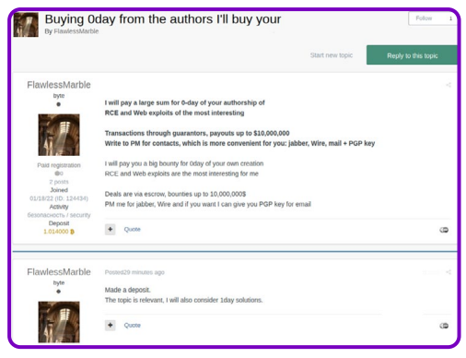
Task: Quote the first post
Action: tap(133, 230)
